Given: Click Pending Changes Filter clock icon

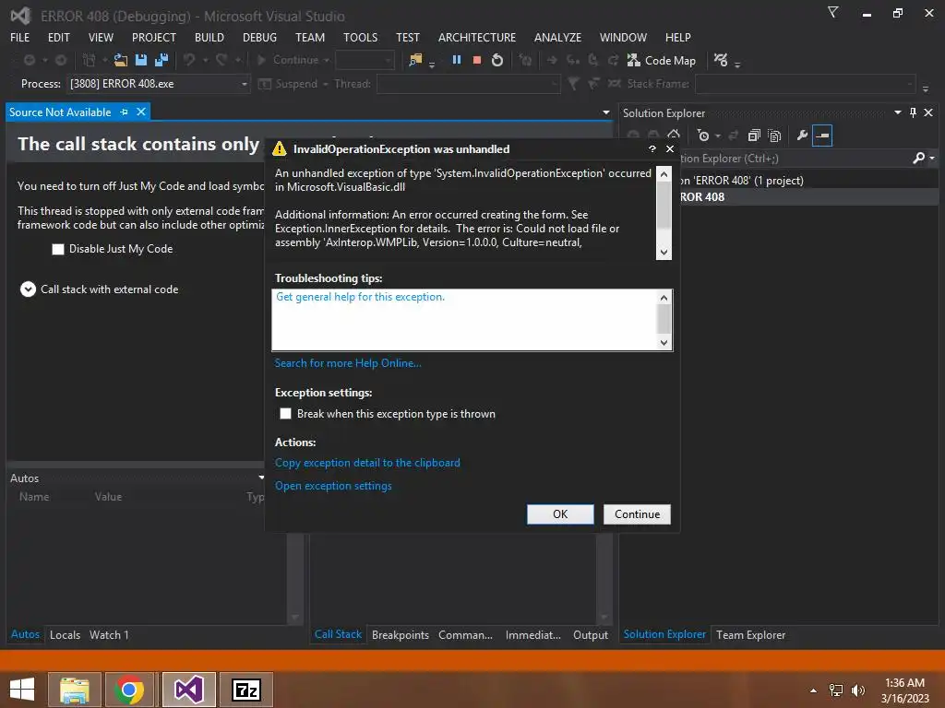Looking at the screenshot, I should [702, 136].
